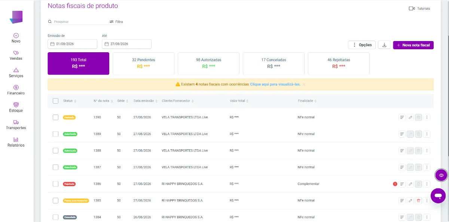Click the app logo in sidebar
The image size is (449, 222).
(16, 17)
